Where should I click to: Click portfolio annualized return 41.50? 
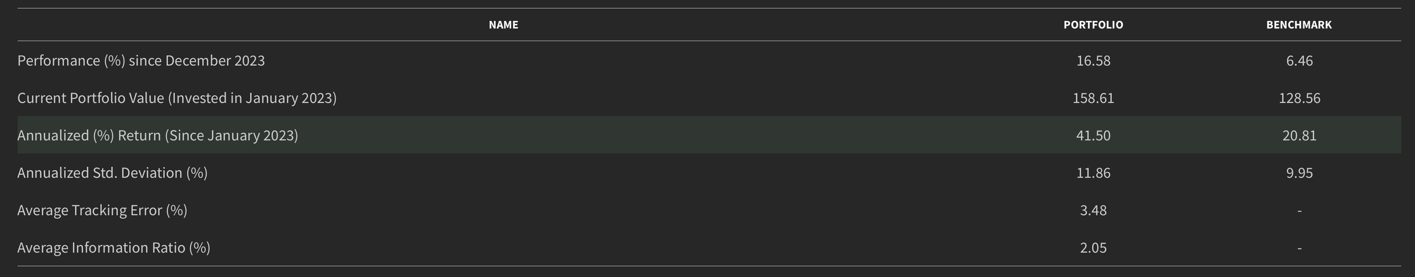tap(1093, 135)
